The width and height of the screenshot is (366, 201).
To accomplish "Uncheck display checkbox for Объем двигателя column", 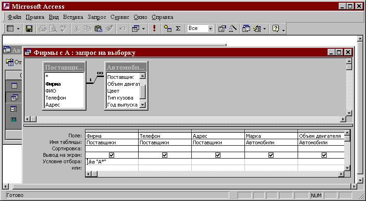I will 324,155.
